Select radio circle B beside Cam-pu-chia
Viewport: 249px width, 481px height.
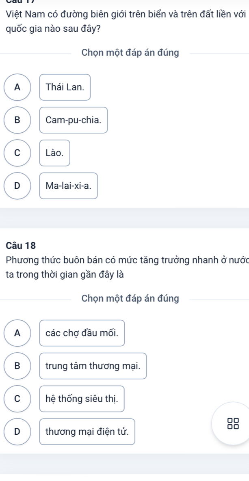pos(17,120)
